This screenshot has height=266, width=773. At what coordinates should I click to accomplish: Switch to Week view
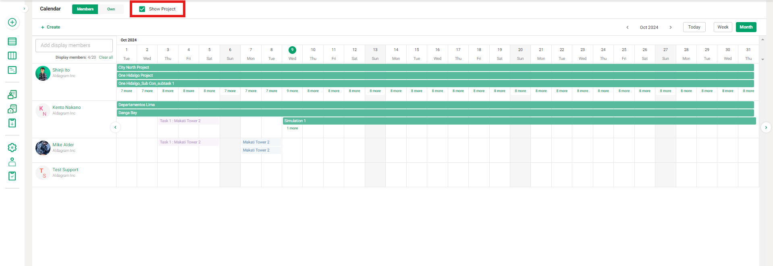tap(723, 27)
